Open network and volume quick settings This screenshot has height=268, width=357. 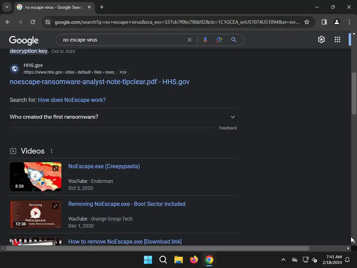coord(310,260)
